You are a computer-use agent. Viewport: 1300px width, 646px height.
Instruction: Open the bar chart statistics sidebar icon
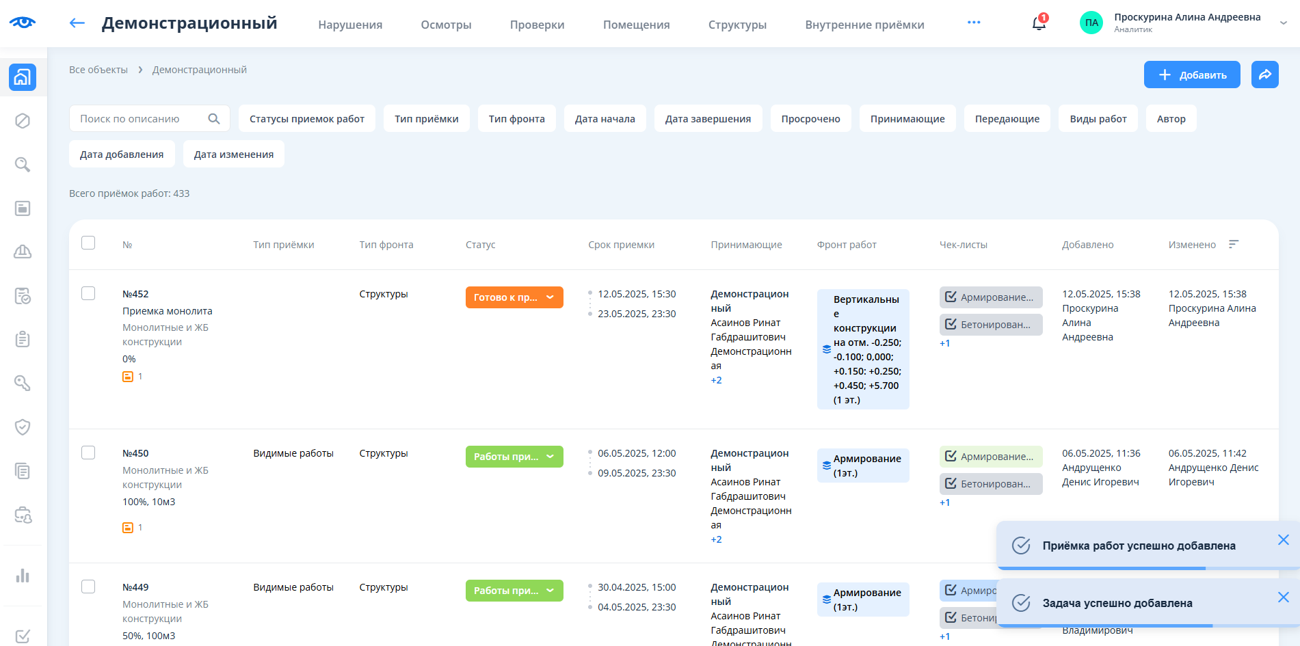23,575
